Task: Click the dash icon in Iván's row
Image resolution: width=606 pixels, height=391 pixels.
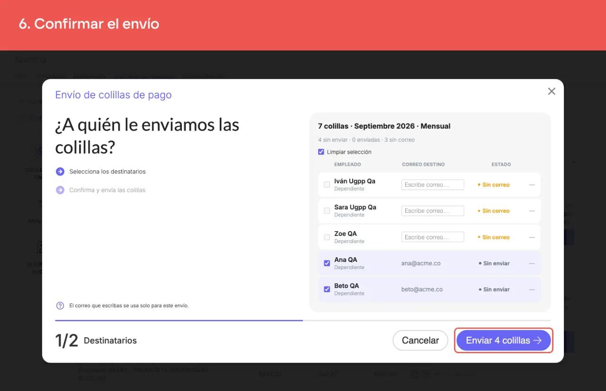Action: (532, 185)
